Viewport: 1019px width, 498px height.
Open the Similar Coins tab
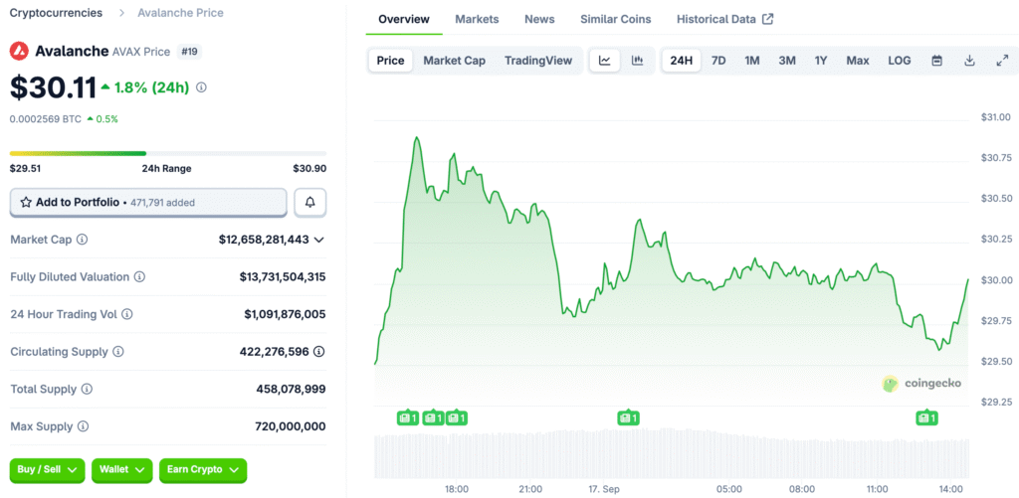615,19
